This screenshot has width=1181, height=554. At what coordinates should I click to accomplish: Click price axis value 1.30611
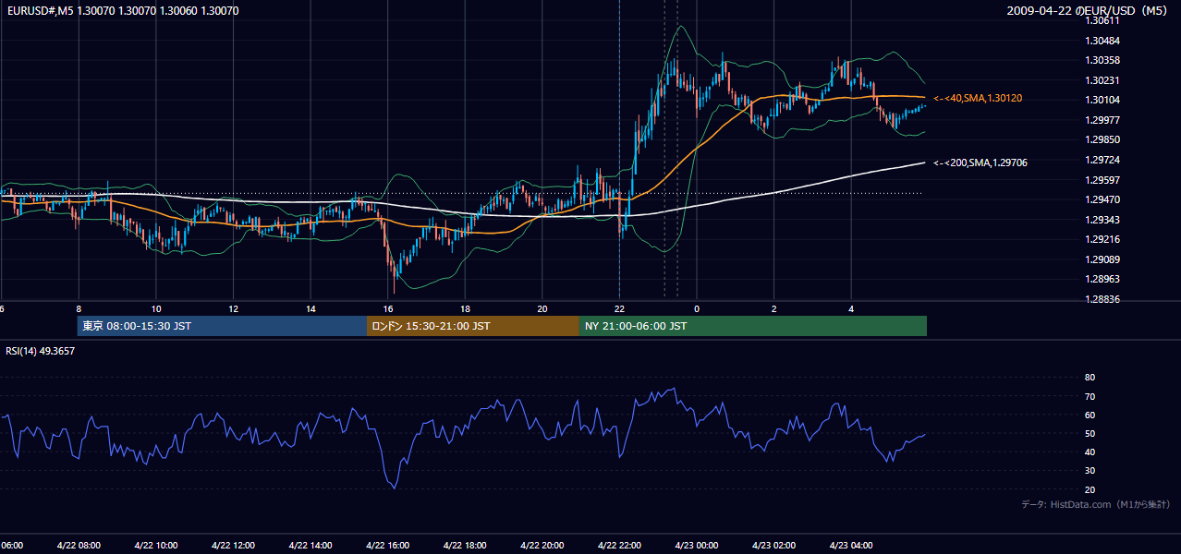tap(1102, 21)
